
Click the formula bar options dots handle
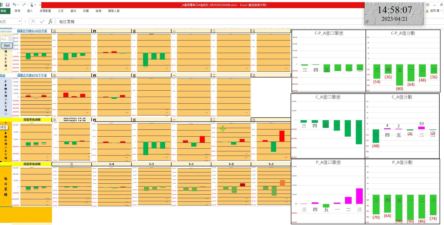click(25, 21)
